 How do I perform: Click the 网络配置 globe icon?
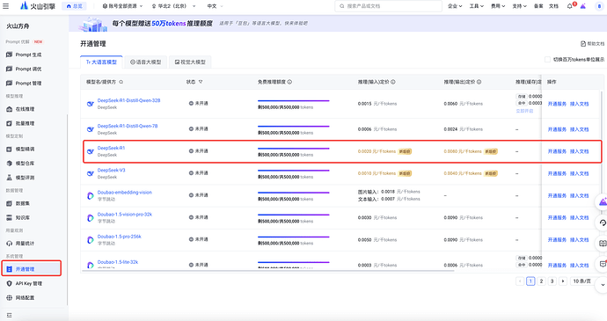(x=10, y=298)
